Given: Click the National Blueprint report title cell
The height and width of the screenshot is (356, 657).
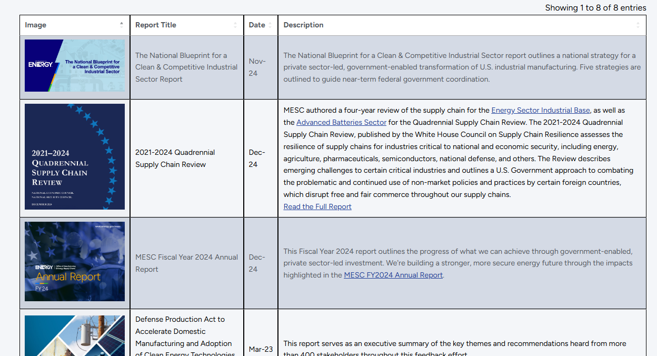Looking at the screenshot, I should tap(186, 67).
